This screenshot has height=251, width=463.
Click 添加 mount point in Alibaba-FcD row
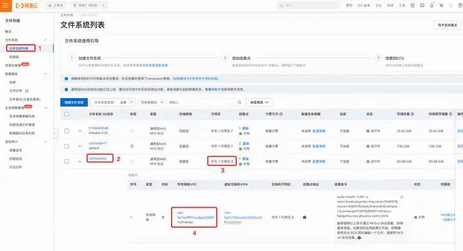pos(246,128)
